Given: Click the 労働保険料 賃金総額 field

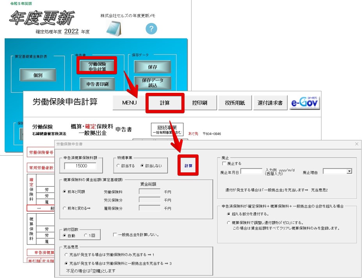Looking at the screenshot, I should pyautogui.click(x=149, y=191).
